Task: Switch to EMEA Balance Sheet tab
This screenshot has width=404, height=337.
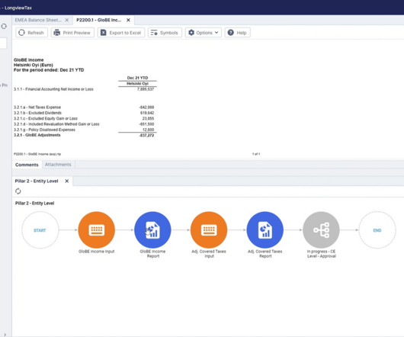Action: 38,20
